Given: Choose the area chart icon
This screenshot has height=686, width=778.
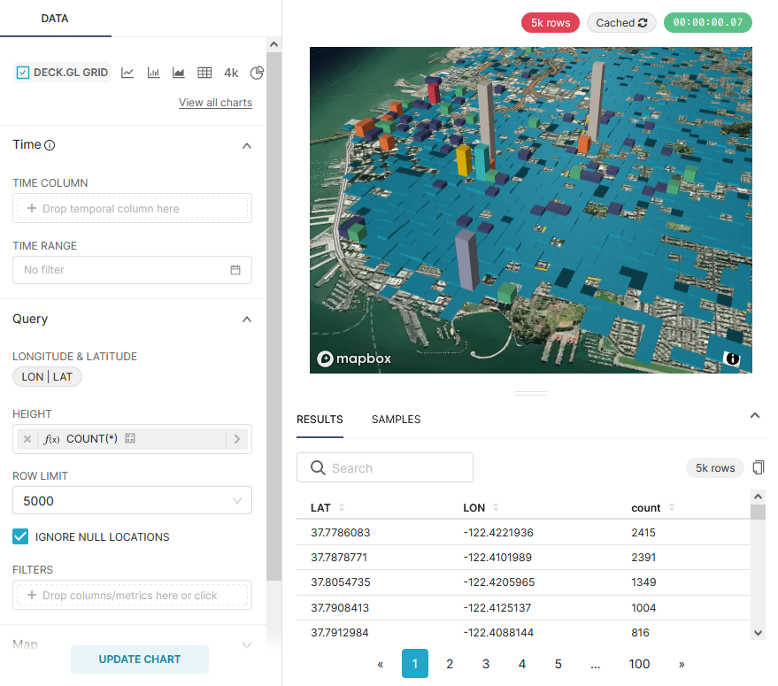Looking at the screenshot, I should [x=179, y=73].
